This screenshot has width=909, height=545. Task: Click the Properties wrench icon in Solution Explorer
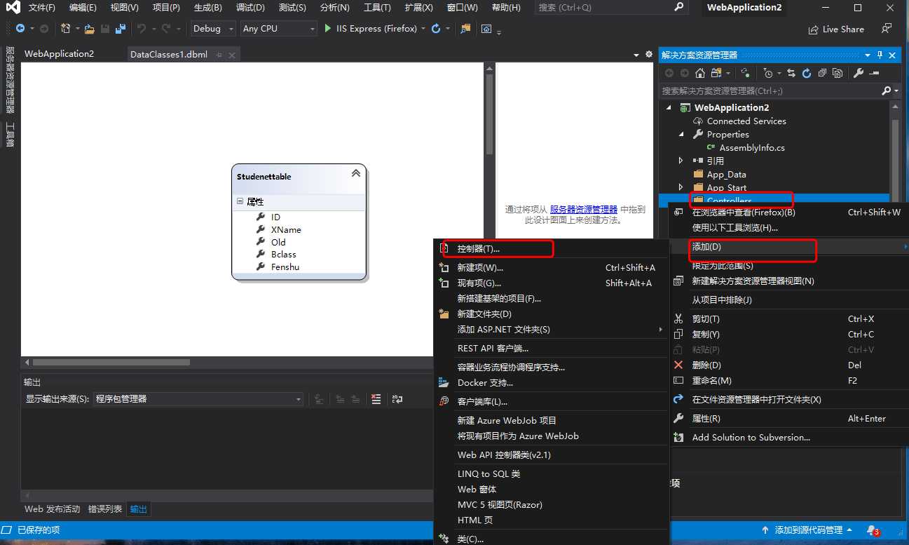click(x=858, y=73)
